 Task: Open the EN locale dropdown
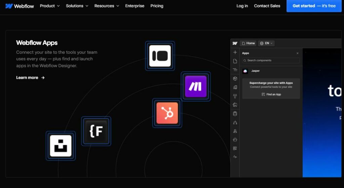pyautogui.click(x=266, y=43)
